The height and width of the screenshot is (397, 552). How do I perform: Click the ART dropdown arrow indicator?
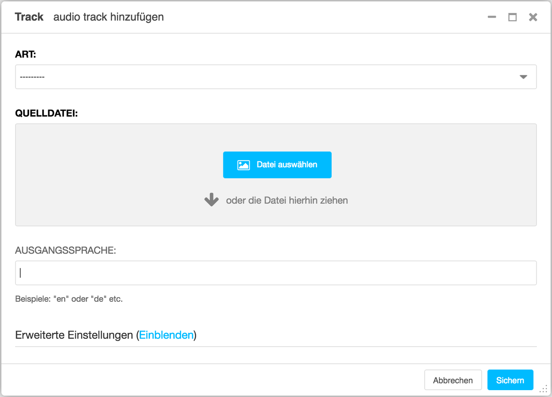click(524, 77)
